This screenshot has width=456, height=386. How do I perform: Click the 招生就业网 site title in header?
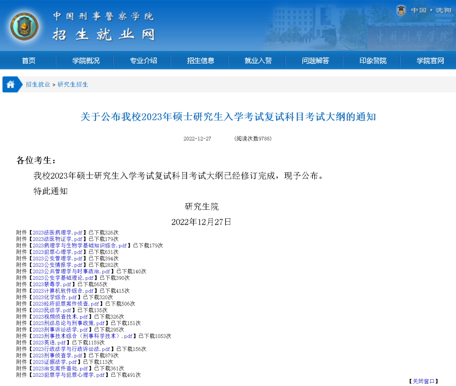click(103, 35)
